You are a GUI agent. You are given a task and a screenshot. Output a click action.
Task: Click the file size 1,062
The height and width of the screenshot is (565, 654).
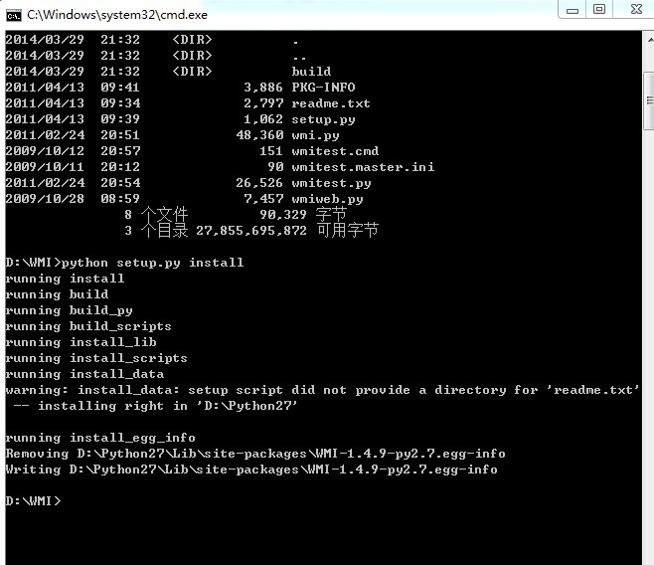click(263, 119)
